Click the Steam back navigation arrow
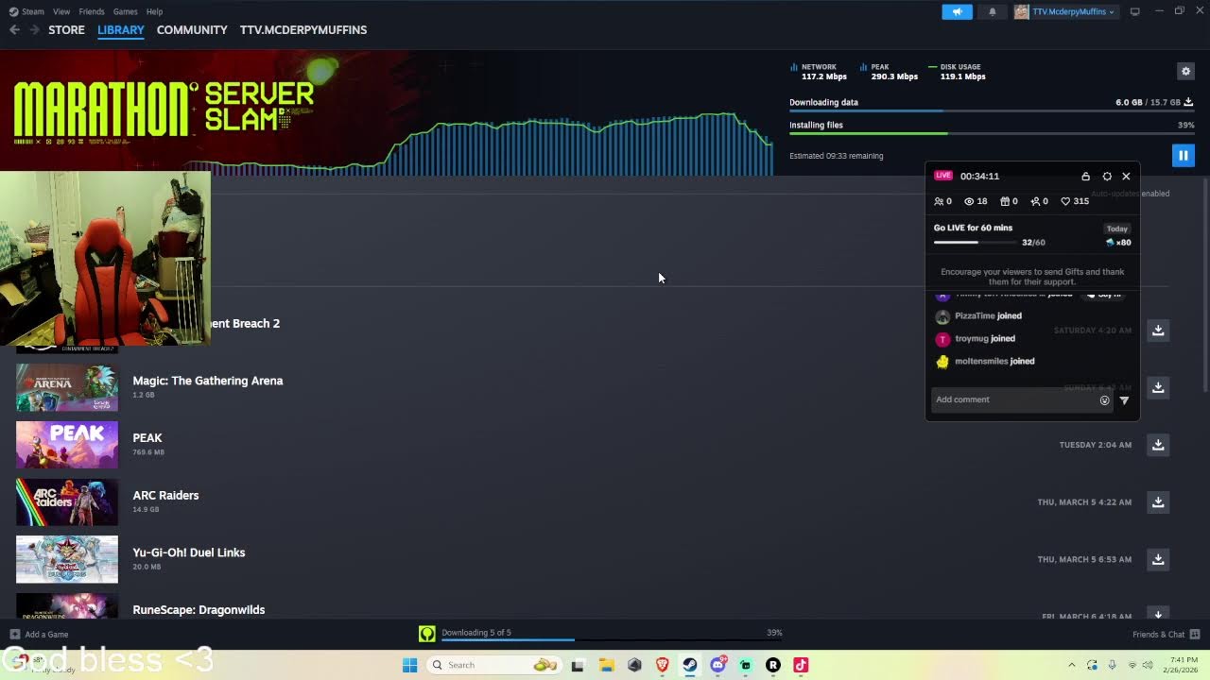 pos(14,30)
